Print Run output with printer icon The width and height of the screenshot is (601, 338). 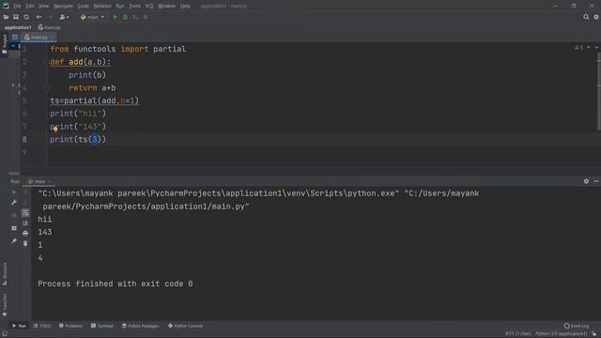coord(25,233)
